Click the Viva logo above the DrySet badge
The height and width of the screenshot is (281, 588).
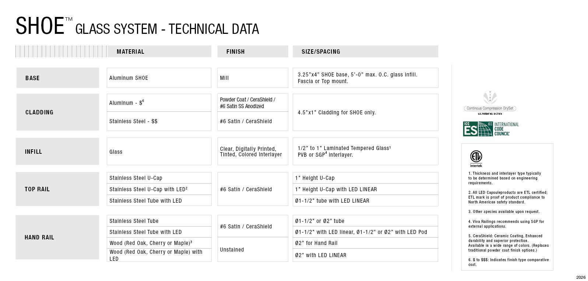tap(490, 97)
